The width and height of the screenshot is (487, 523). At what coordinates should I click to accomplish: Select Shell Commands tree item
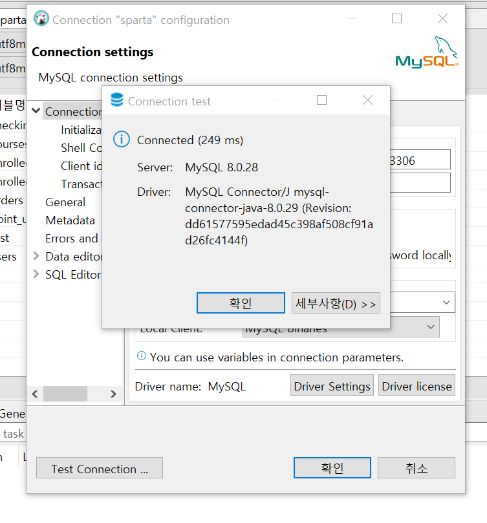[x=81, y=147]
